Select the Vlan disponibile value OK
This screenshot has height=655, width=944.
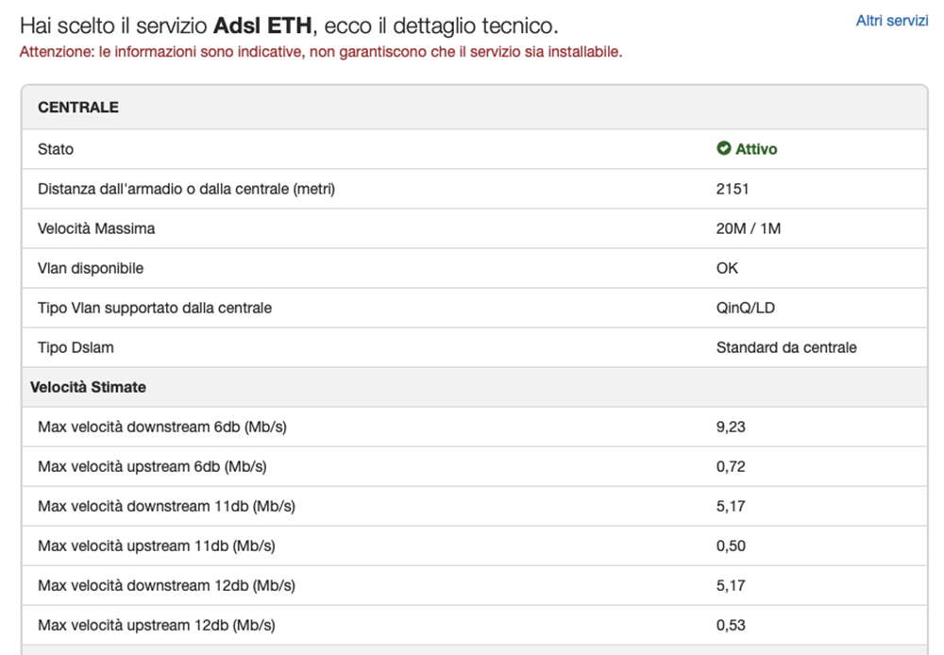727,268
